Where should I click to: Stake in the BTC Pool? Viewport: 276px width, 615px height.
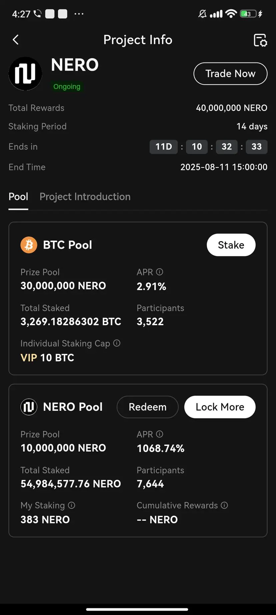click(231, 245)
